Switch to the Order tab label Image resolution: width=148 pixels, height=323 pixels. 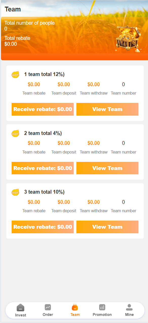tap(48, 315)
